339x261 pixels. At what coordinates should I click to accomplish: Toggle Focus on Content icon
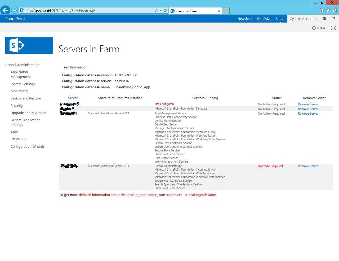tap(333, 28)
